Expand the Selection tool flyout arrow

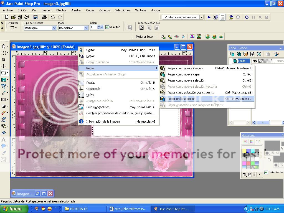(7, 73)
